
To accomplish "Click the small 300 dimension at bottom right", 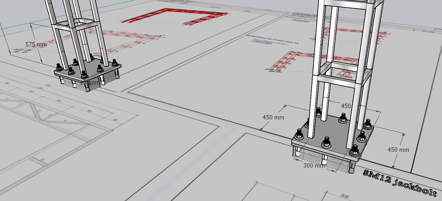I will click(x=345, y=197).
